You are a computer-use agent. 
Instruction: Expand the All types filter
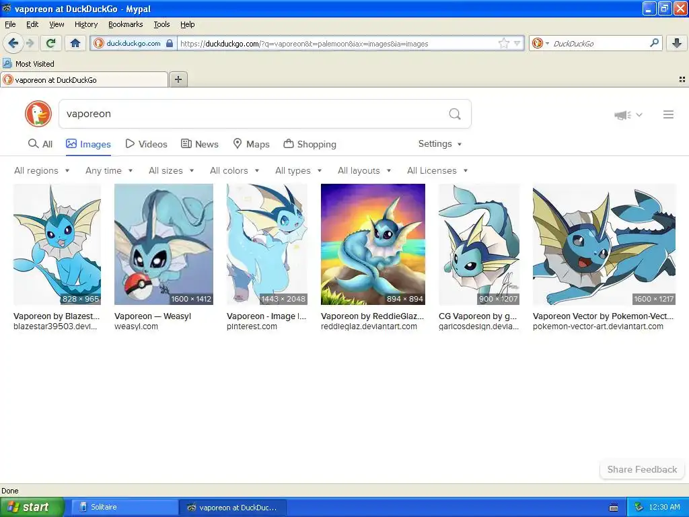[298, 170]
